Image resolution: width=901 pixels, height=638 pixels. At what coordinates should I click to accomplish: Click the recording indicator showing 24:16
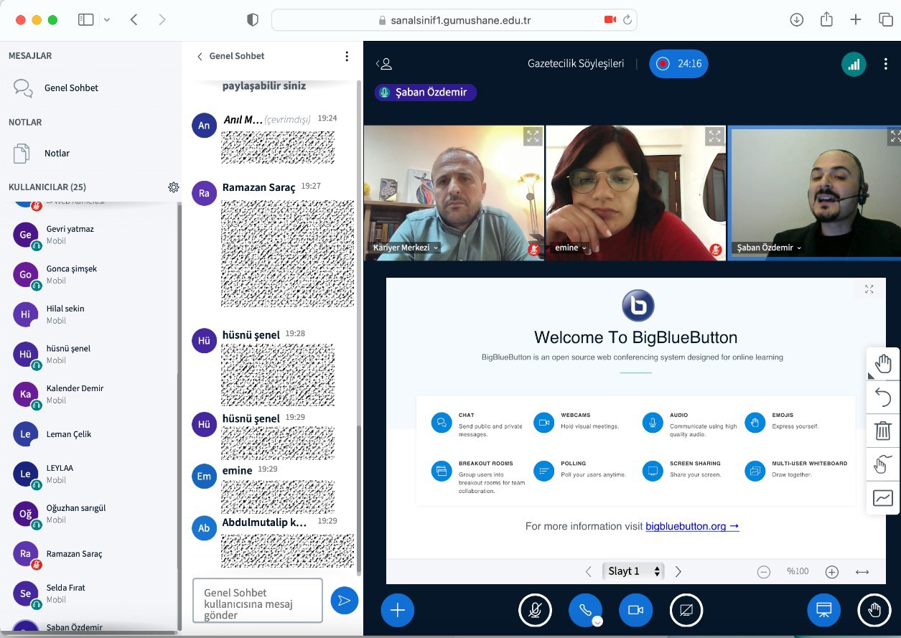[678, 64]
